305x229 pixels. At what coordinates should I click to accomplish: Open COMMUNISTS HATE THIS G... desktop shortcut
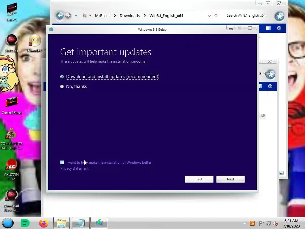point(12,139)
